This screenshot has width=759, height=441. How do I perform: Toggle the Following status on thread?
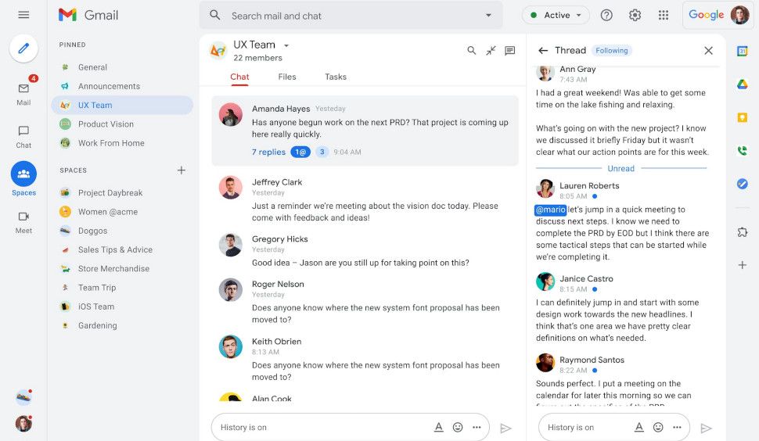coord(611,50)
